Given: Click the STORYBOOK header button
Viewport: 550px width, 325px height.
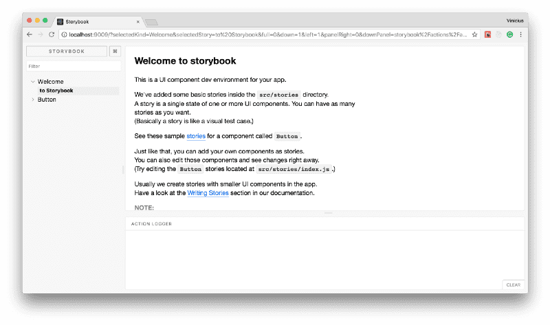Looking at the screenshot, I should [x=67, y=51].
